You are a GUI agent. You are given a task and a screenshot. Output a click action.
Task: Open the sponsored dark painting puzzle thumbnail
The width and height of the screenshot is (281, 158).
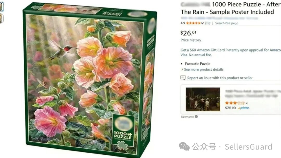click(203, 99)
